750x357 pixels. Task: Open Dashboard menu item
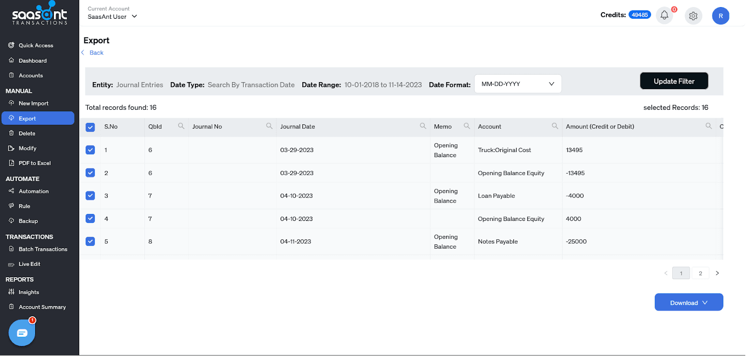33,61
